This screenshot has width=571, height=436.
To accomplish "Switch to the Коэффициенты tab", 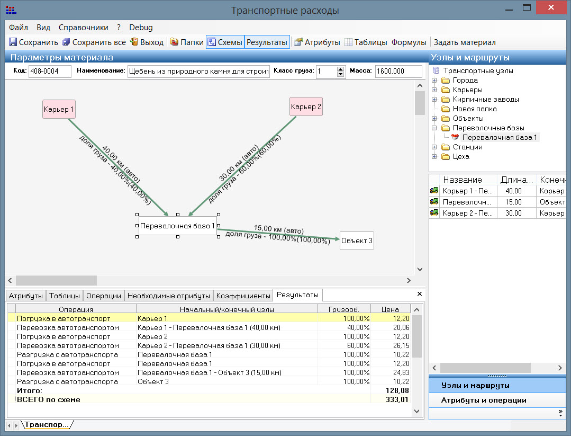I will 243,296.
